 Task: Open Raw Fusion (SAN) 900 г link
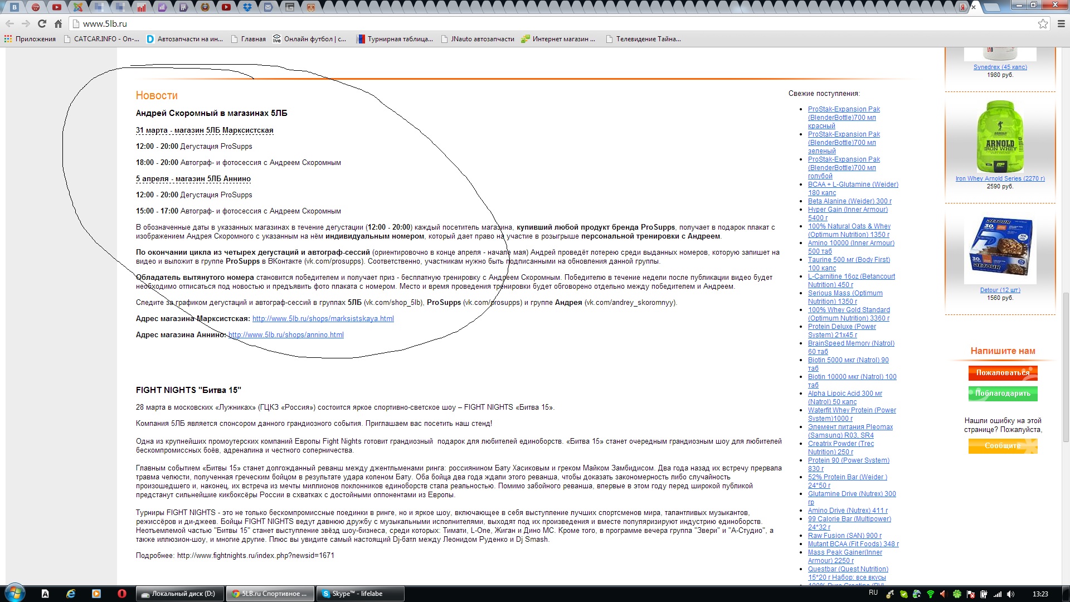845,536
